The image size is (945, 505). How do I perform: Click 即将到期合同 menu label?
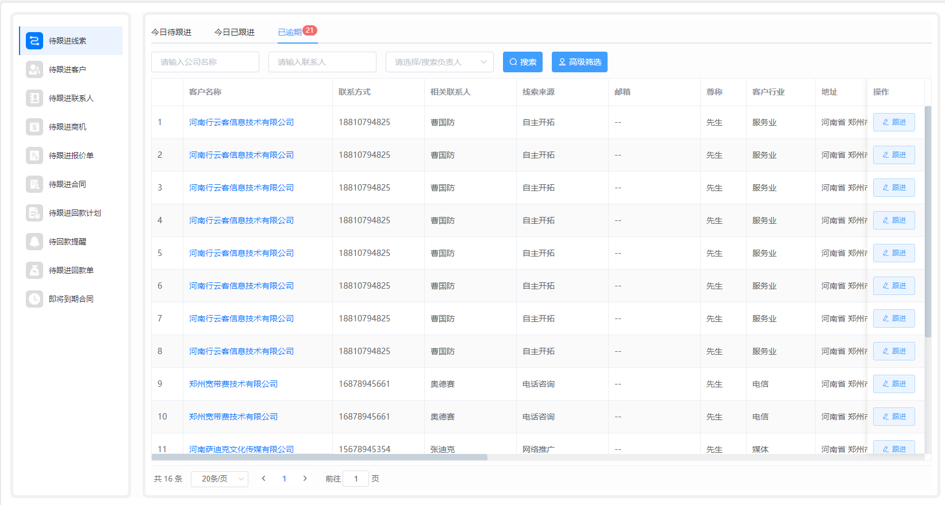(71, 299)
